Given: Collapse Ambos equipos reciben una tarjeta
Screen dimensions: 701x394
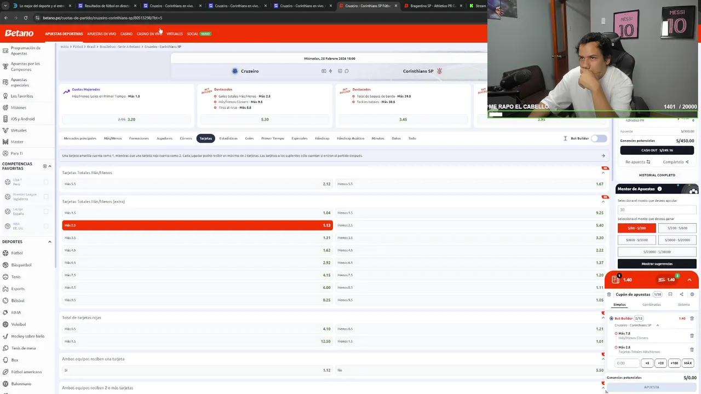Looking at the screenshot, I should (603, 359).
